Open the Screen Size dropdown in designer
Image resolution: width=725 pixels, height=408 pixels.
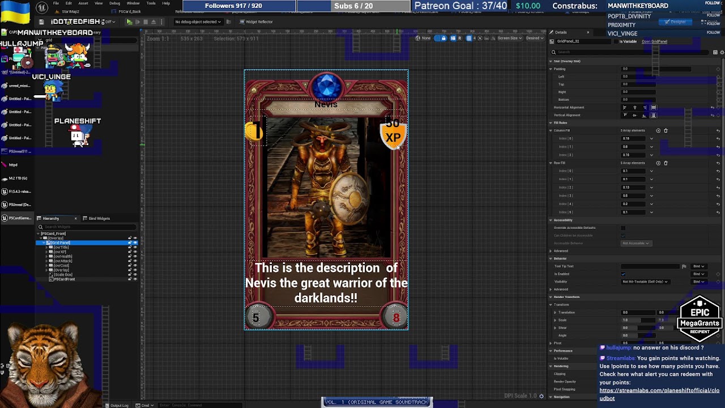[x=509, y=38]
